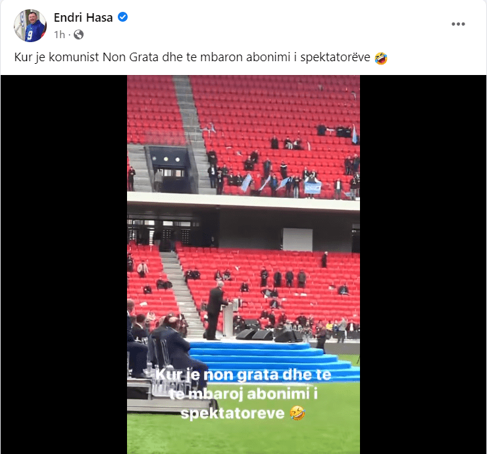Open the post's three-dot options menu

tap(458, 24)
